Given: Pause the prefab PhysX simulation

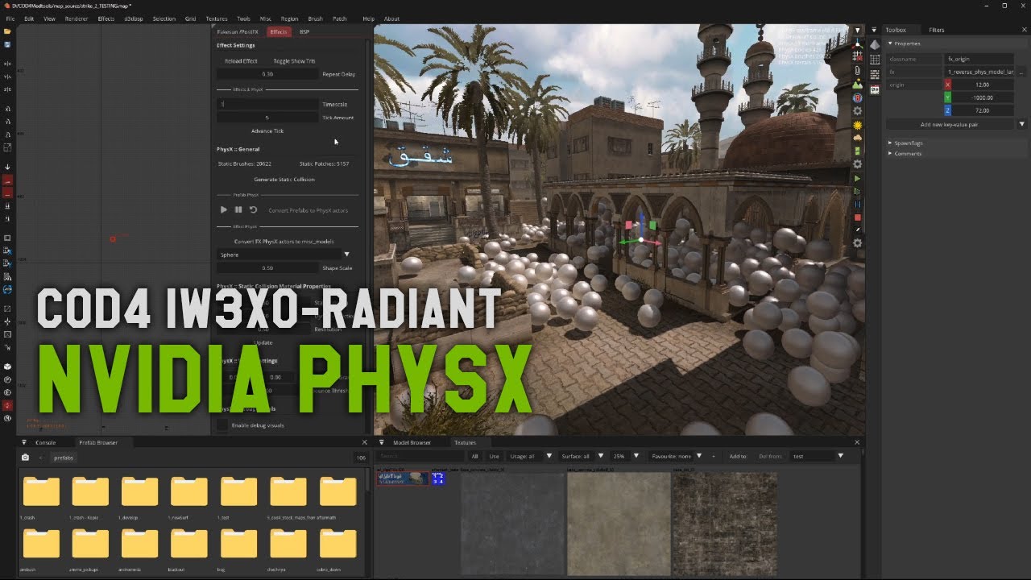Looking at the screenshot, I should (x=238, y=209).
